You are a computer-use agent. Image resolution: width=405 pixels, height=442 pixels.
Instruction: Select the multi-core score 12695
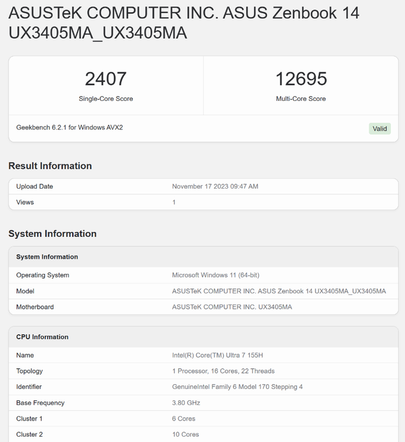301,79
